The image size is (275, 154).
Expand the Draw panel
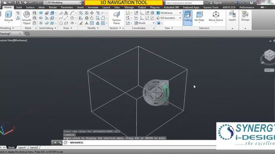[x=67, y=28]
